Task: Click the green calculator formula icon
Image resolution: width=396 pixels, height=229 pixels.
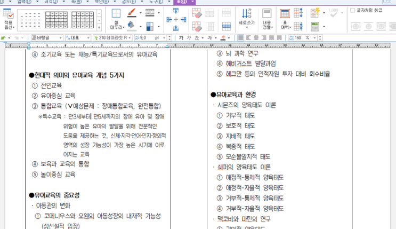Action: 315,27
